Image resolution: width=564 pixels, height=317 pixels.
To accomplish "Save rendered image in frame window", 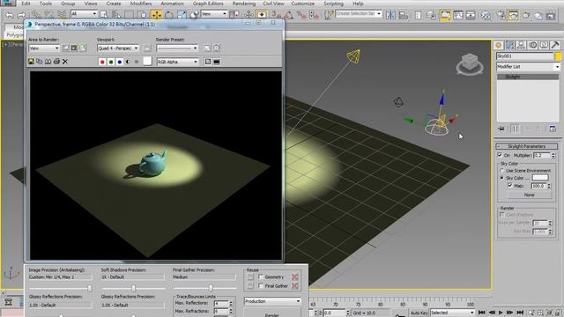I will coord(31,62).
